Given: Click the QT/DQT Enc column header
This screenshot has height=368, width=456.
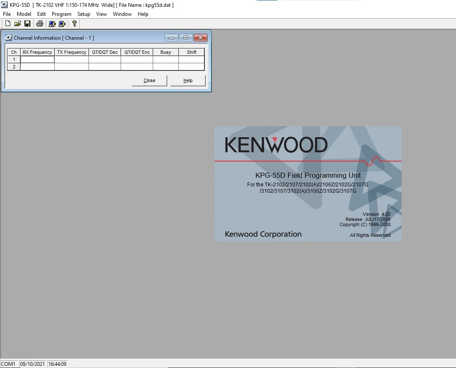Looking at the screenshot, I should pos(137,52).
